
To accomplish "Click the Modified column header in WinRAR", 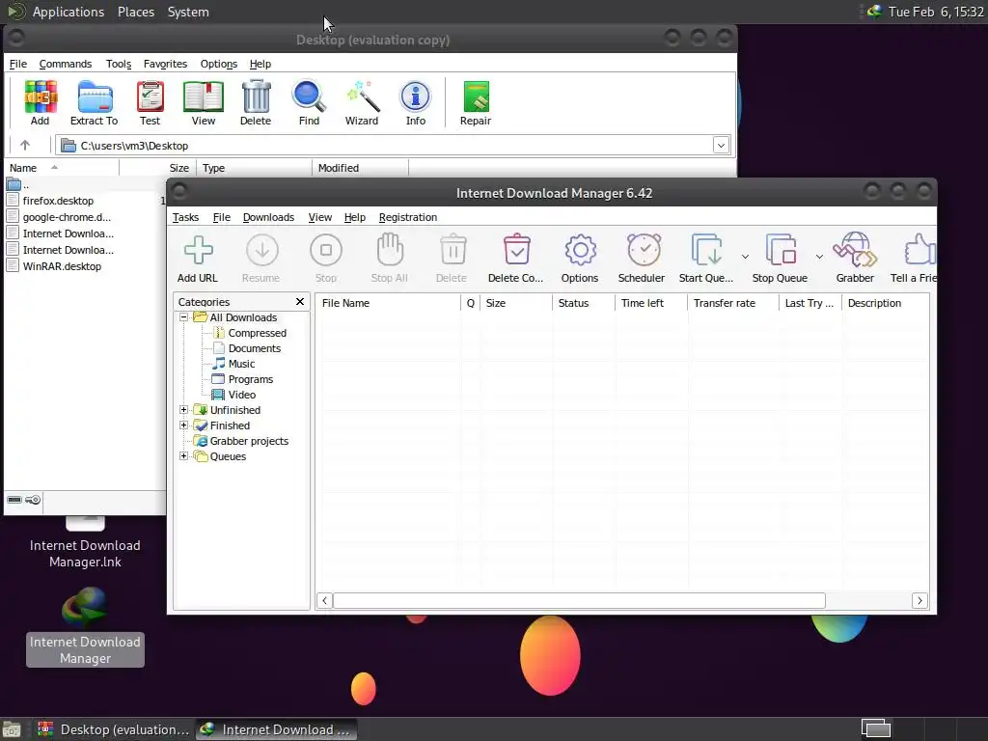I will tap(360, 168).
